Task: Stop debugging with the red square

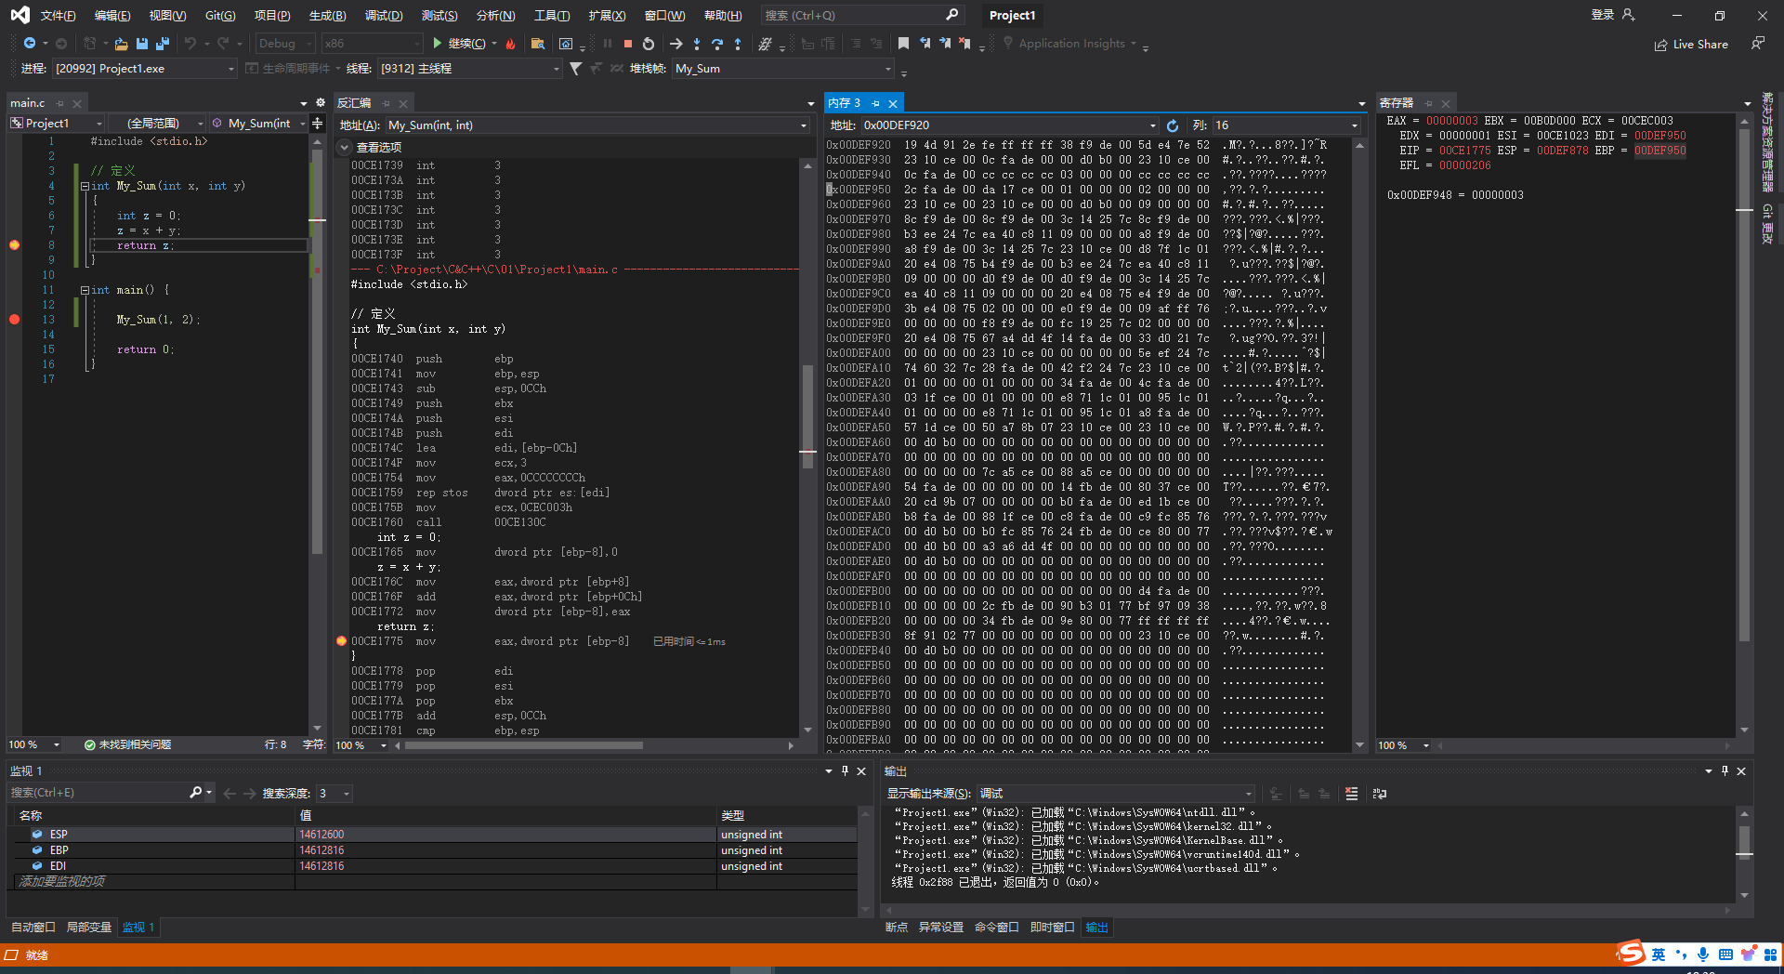Action: click(x=628, y=44)
